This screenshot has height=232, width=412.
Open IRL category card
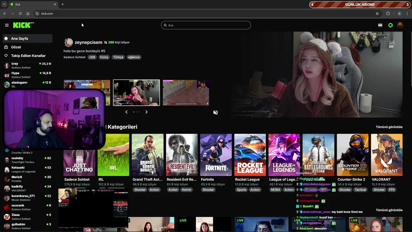(113, 155)
